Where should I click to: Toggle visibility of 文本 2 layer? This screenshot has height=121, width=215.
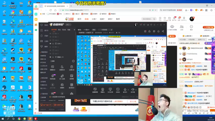[x=50, y=50]
